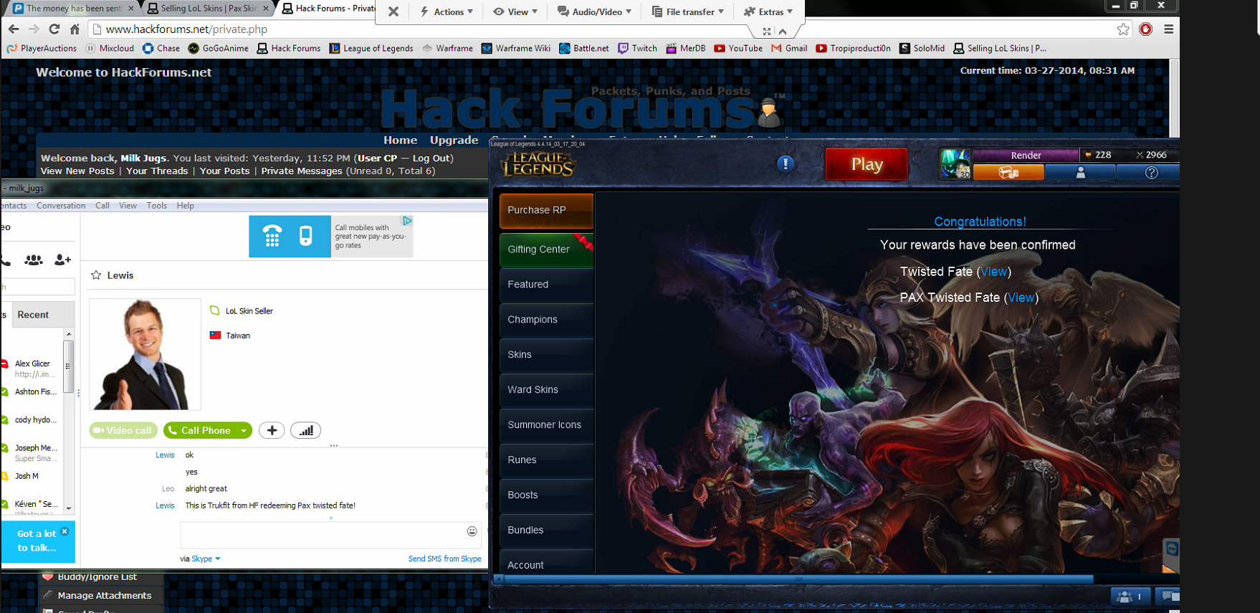This screenshot has width=1260, height=613.
Task: Open the League store shop icon tab
Action: (1008, 173)
